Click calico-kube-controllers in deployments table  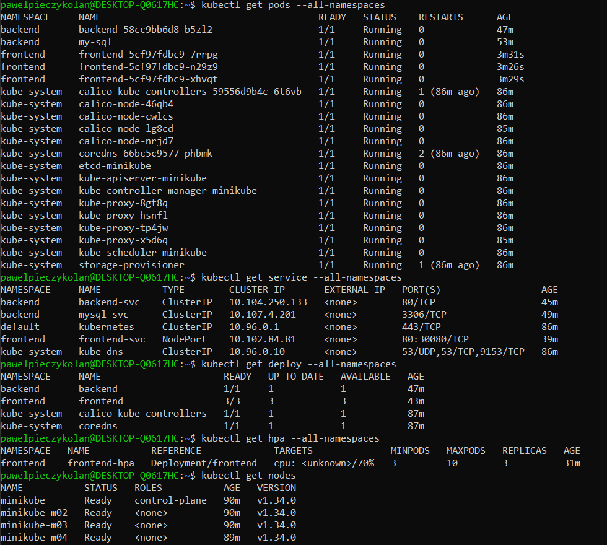pos(143,414)
